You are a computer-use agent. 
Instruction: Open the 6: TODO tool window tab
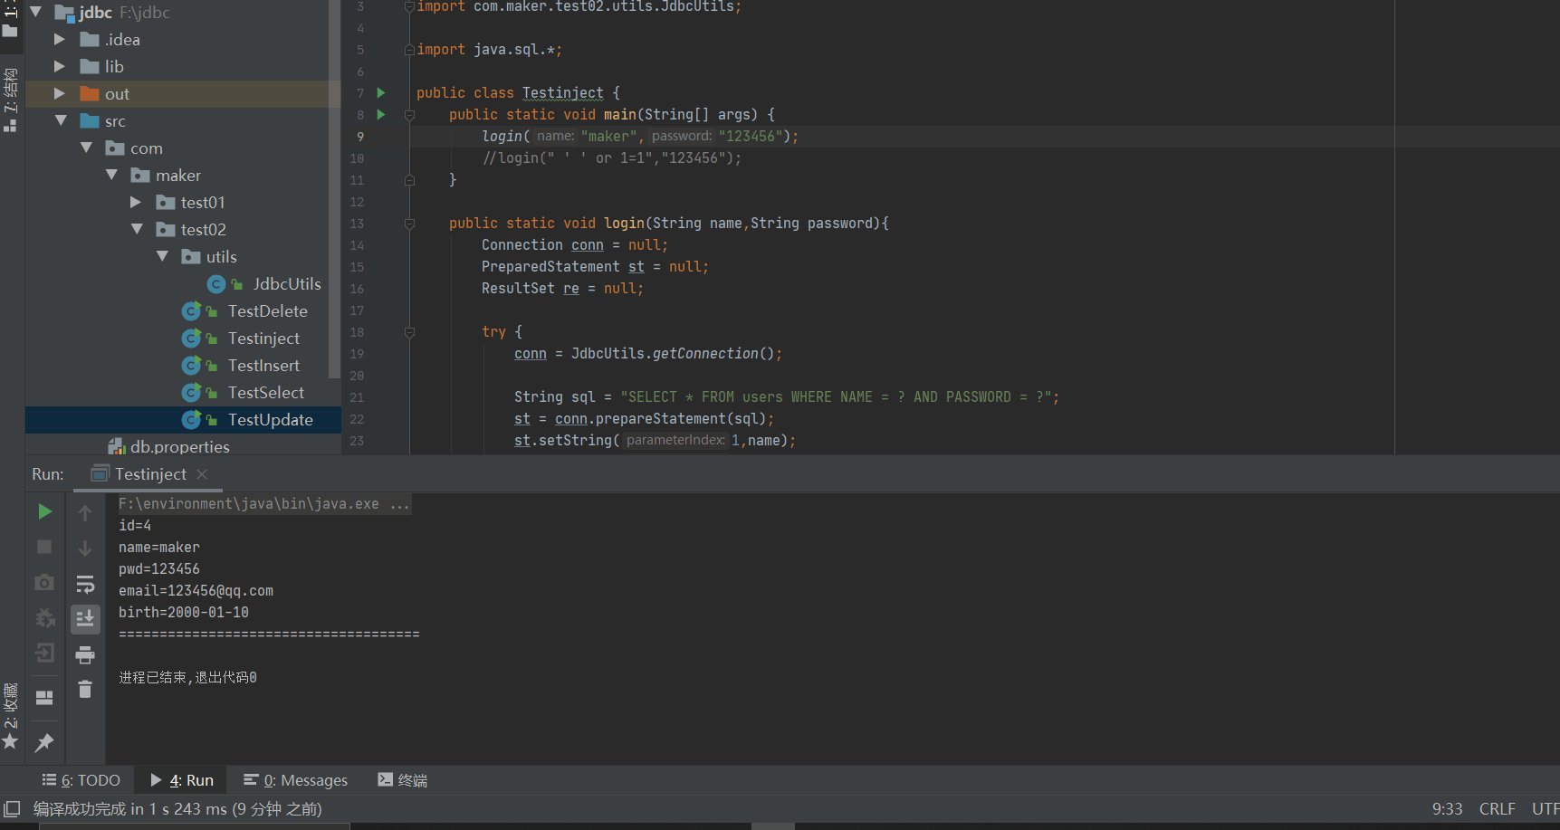(81, 780)
